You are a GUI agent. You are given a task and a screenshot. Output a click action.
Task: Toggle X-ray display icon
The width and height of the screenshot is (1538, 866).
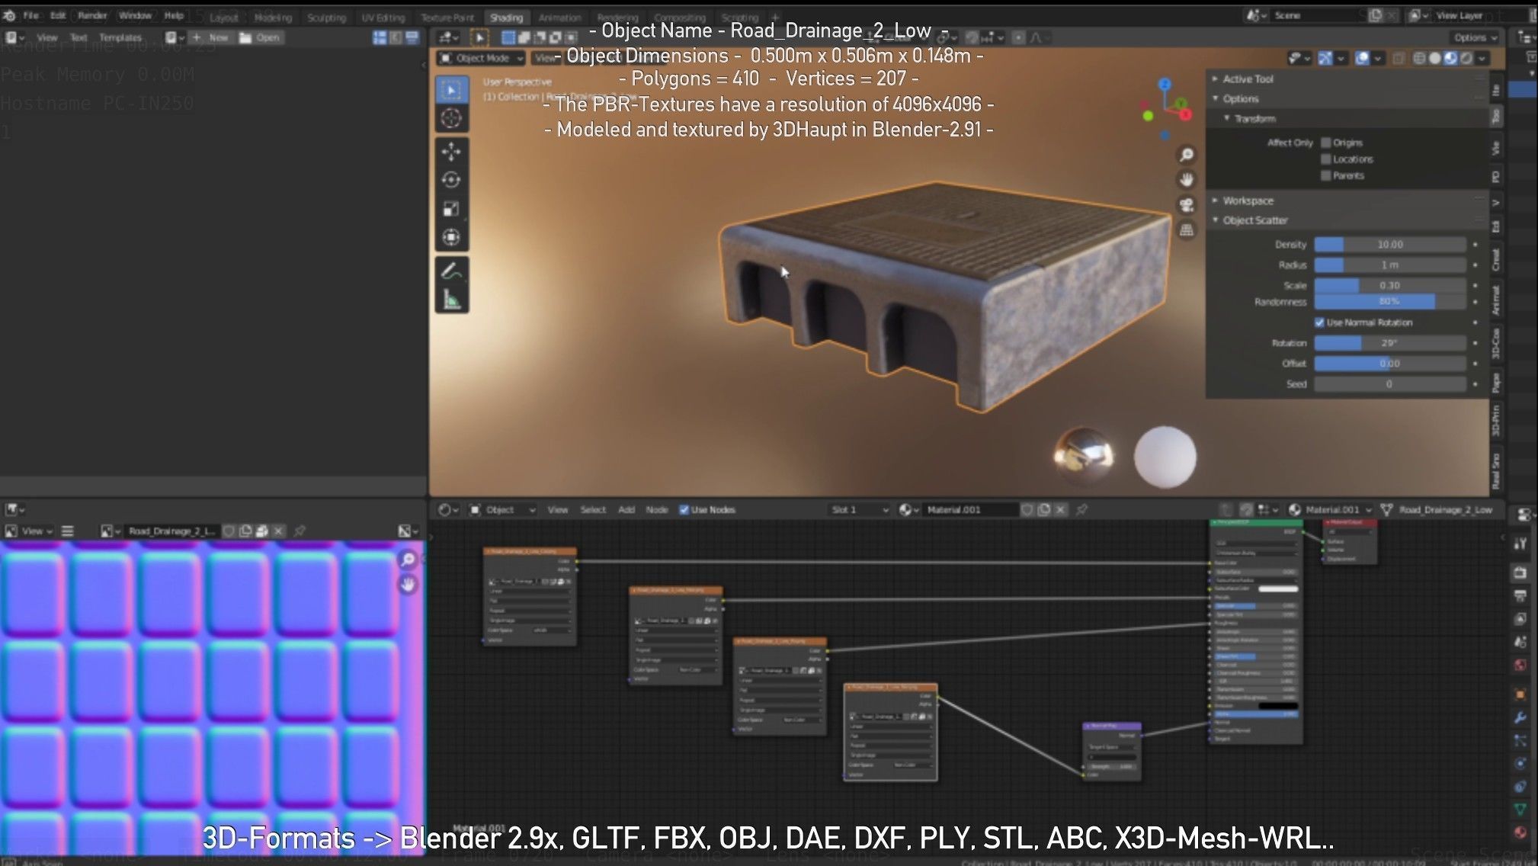[x=1399, y=58]
